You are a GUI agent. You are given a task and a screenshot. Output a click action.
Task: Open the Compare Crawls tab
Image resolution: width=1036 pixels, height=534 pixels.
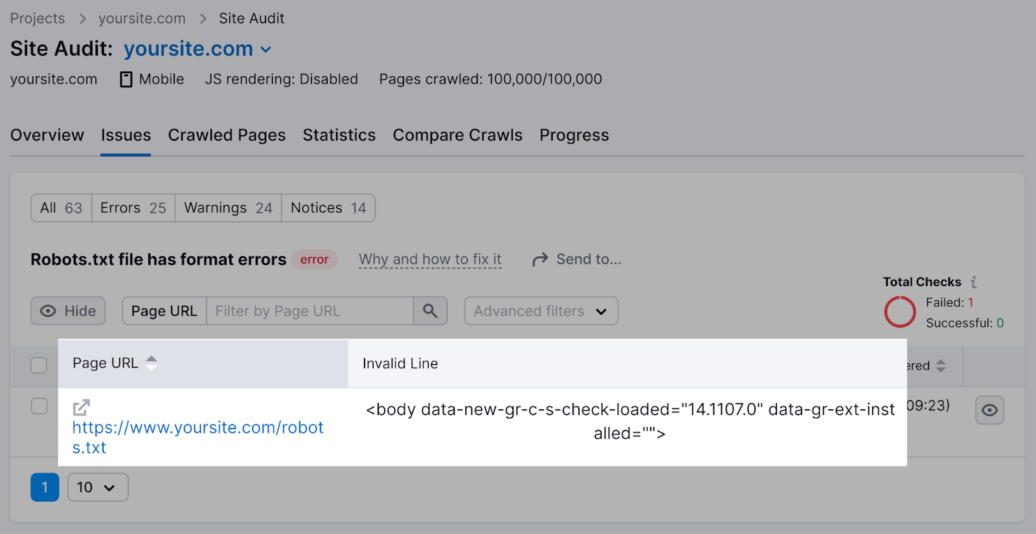tap(458, 135)
